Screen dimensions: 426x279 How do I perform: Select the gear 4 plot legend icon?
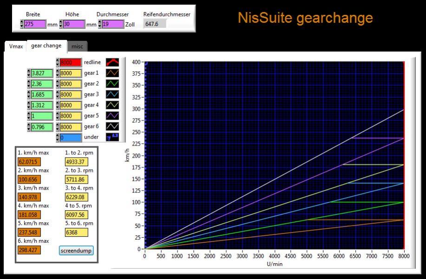112,105
